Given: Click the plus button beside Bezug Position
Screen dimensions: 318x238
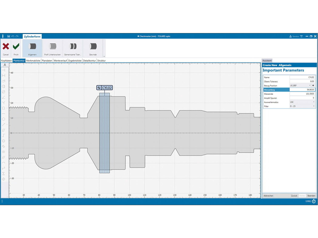Looking at the screenshot, I should [x=313, y=86].
